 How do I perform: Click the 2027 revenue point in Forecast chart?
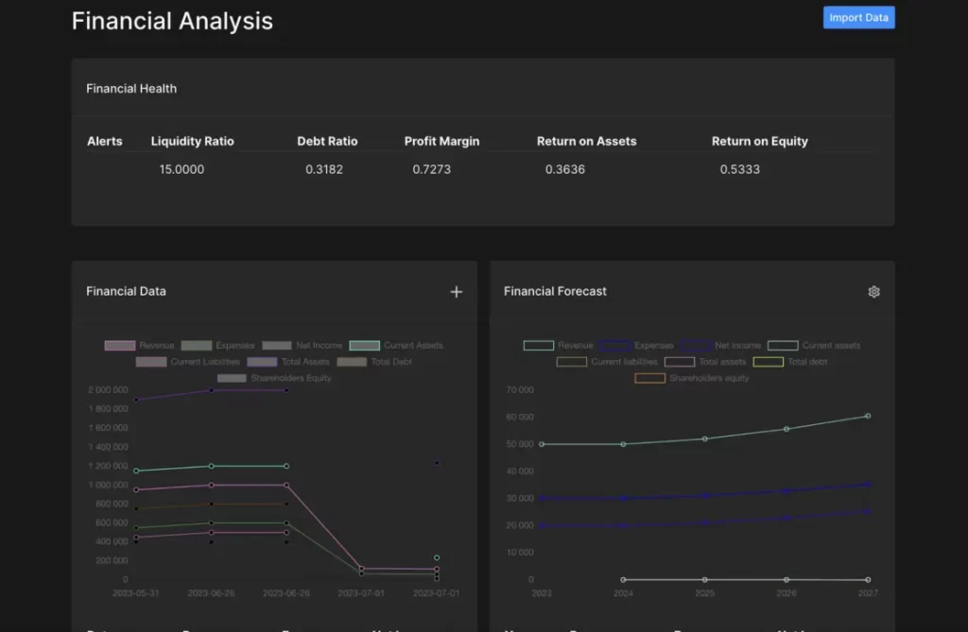868,416
